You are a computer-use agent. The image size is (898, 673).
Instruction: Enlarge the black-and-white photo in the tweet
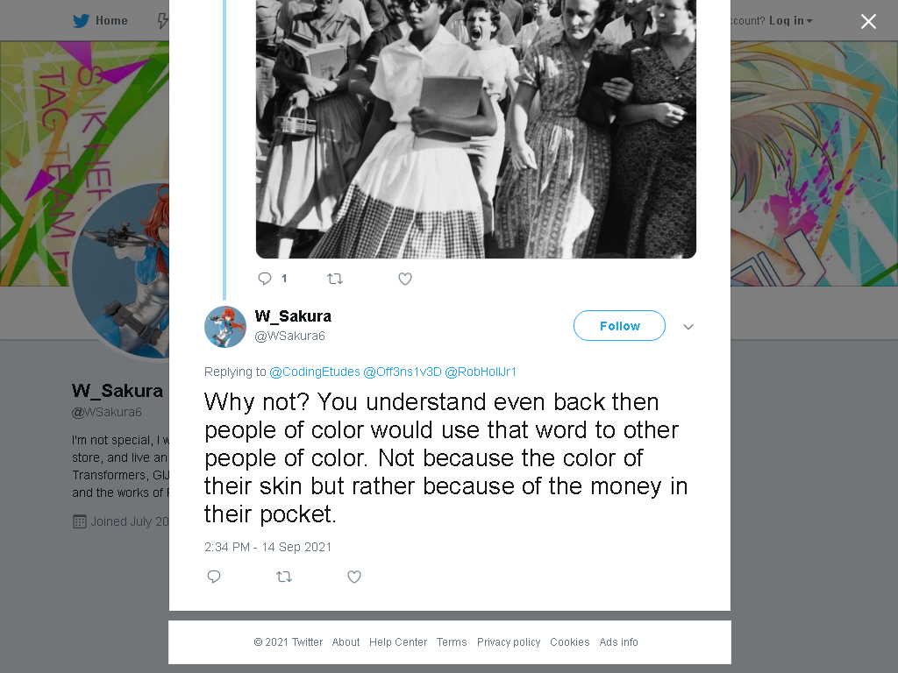click(x=475, y=129)
